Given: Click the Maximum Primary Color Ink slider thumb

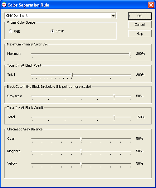Looking at the screenshot, I should pyautogui.click(x=130, y=54).
